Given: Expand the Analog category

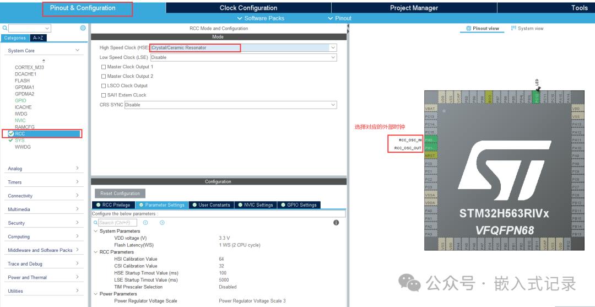Looking at the screenshot, I should pyautogui.click(x=78, y=168).
